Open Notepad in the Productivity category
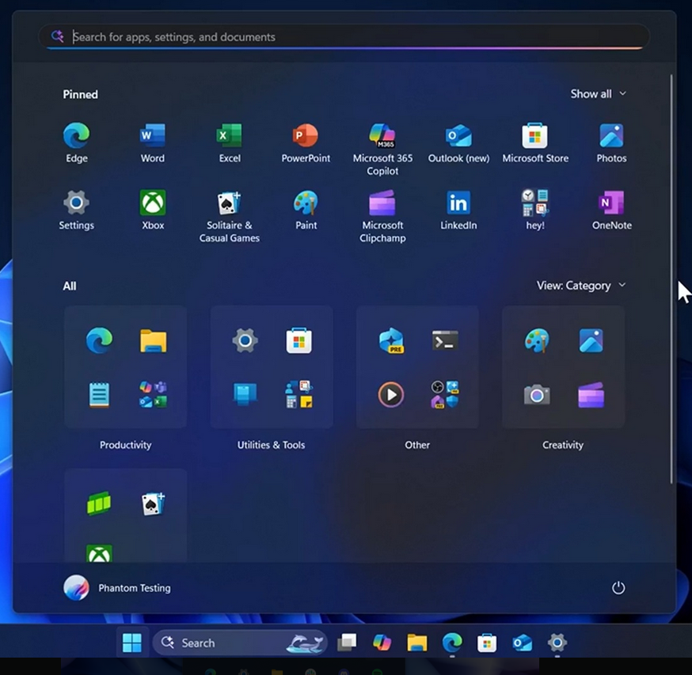The height and width of the screenshot is (675, 692). pyautogui.click(x=99, y=394)
